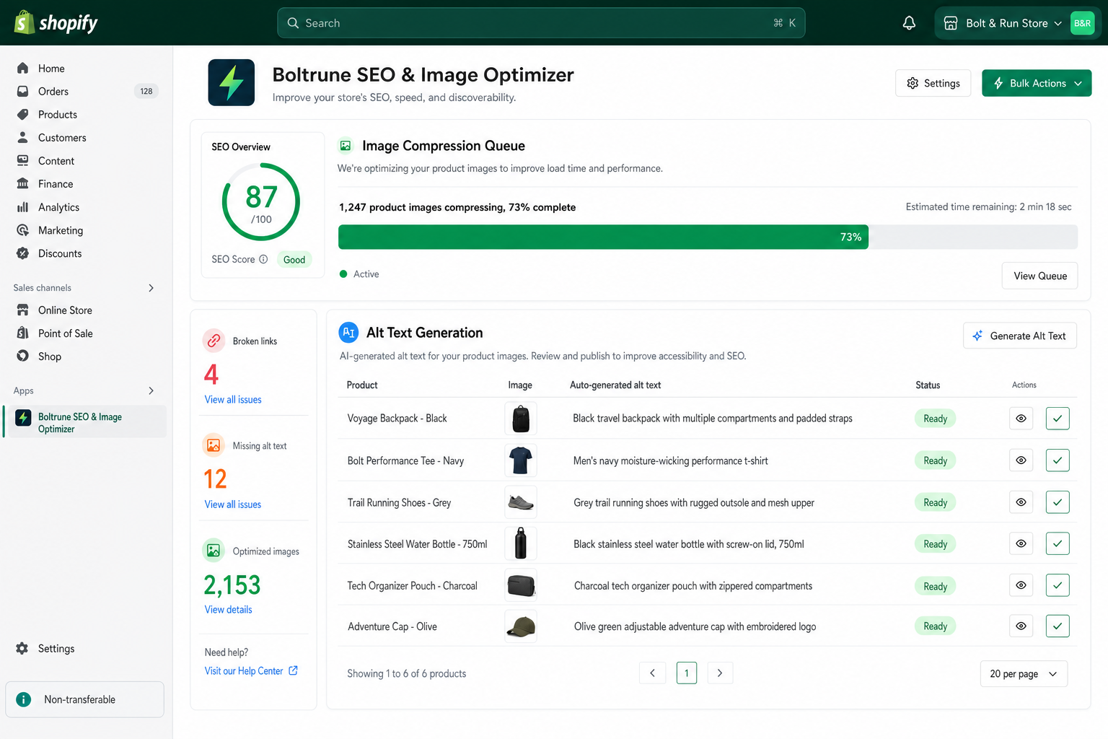The image size is (1108, 739).
Task: Open the Adventure Cap image thumbnail
Action: [521, 626]
